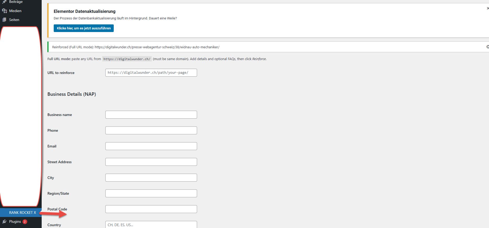489x228 pixels.
Task: Dismiss the green Reinforced URL notice
Action: pos(487,47)
